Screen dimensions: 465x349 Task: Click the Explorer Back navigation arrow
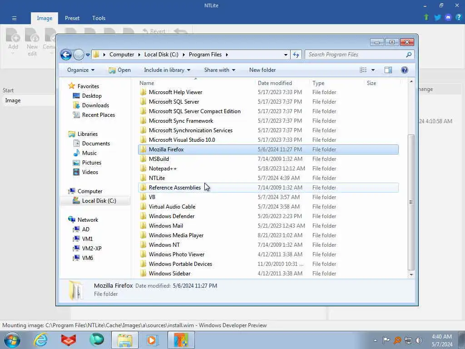[66, 55]
